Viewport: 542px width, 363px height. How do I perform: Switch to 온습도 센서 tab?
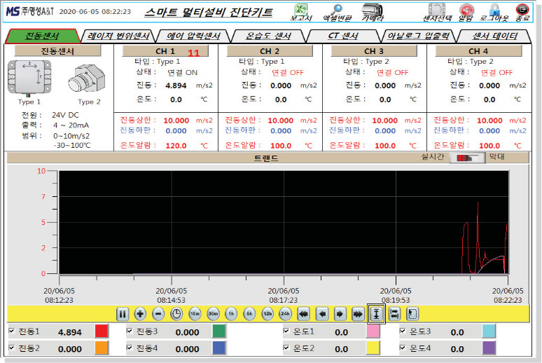point(268,36)
